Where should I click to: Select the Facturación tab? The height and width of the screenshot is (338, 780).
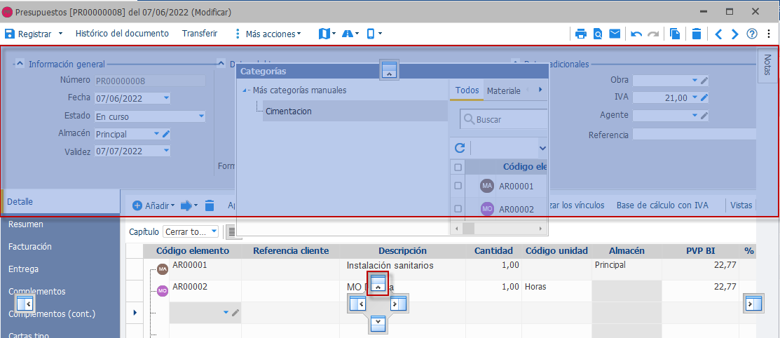click(30, 246)
